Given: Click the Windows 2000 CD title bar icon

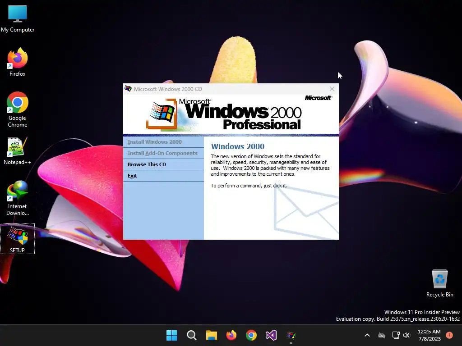Looking at the screenshot, I should pyautogui.click(x=128, y=89).
